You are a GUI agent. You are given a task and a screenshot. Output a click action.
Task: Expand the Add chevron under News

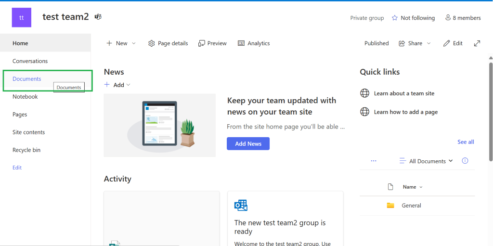[x=128, y=85]
